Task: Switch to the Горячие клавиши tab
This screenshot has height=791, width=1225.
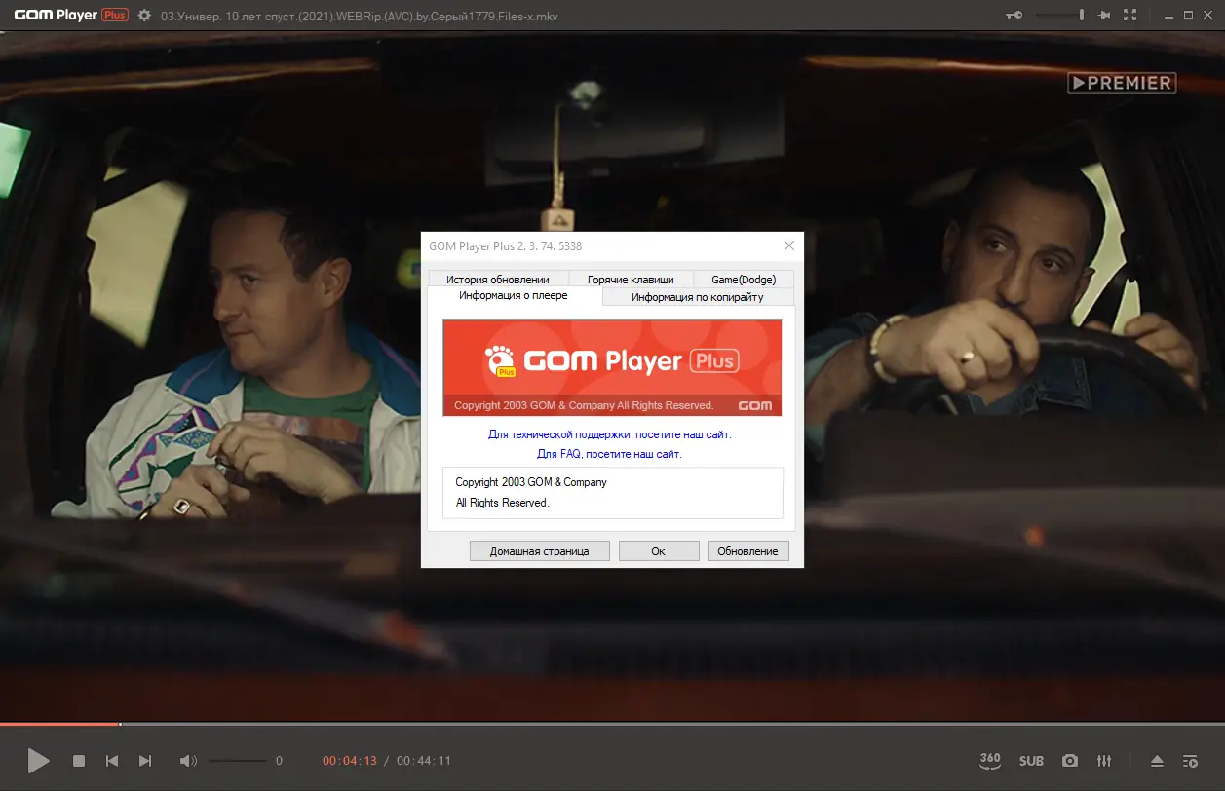Action: coord(631,280)
